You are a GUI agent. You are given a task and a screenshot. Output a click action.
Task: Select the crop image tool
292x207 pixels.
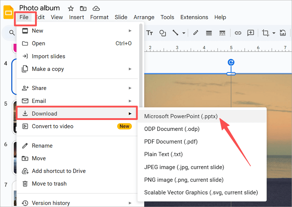265,33
